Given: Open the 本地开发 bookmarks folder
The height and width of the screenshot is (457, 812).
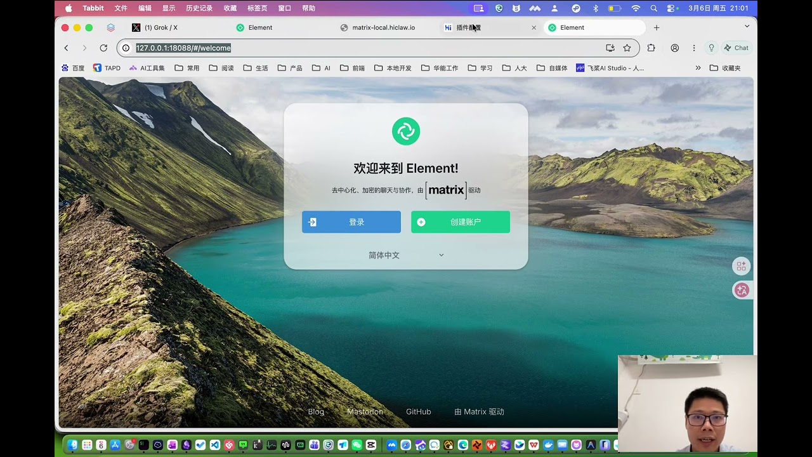Looking at the screenshot, I should pos(393,68).
